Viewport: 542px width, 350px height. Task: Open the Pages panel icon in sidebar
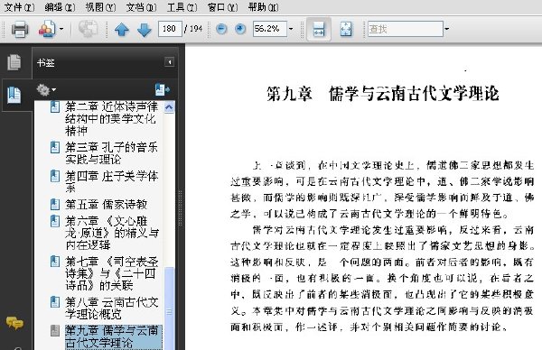[x=14, y=62]
